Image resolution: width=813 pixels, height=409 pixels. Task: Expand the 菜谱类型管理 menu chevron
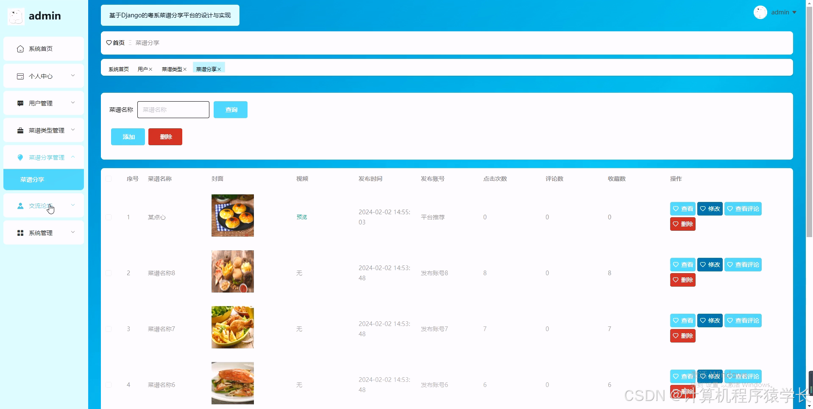tap(73, 130)
